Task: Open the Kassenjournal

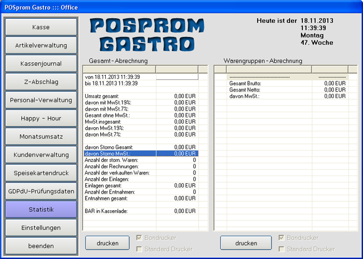Action: tap(41, 63)
